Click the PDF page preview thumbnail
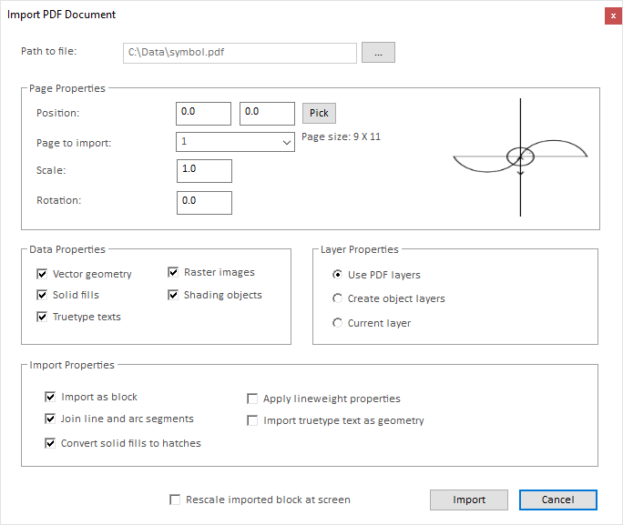This screenshot has height=525, width=623. pyautogui.click(x=519, y=157)
